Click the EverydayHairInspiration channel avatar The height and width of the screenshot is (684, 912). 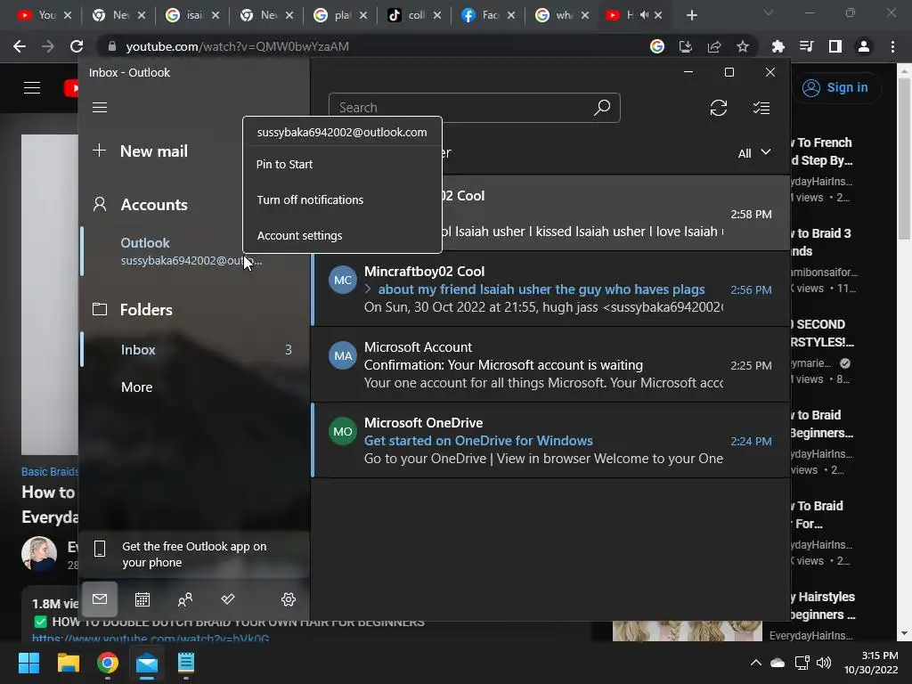(x=39, y=553)
